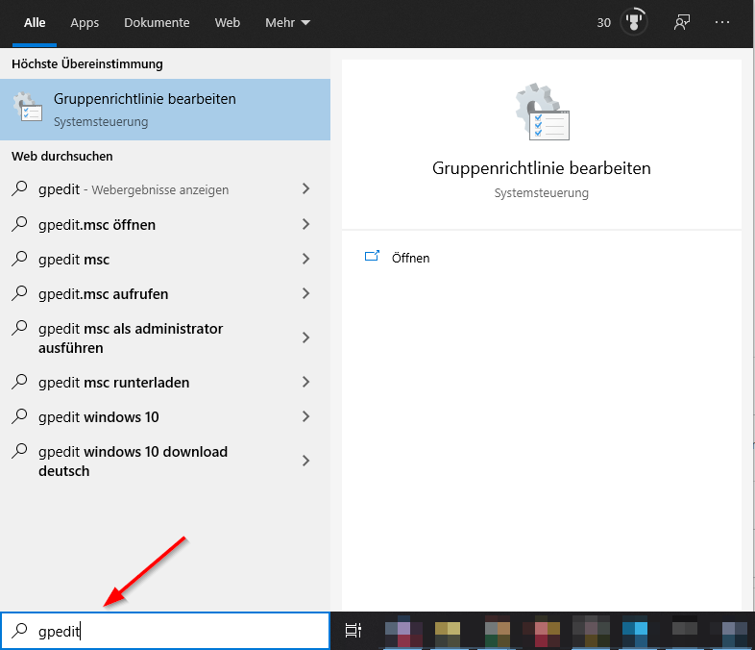Select 'gpedit windows 10 download deutsch'
This screenshot has height=650, width=755.
point(165,462)
